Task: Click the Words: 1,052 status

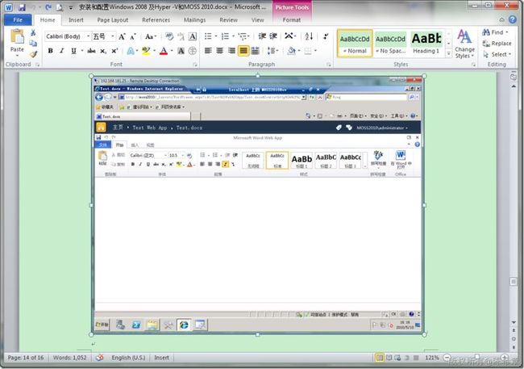Action: pyautogui.click(x=70, y=358)
